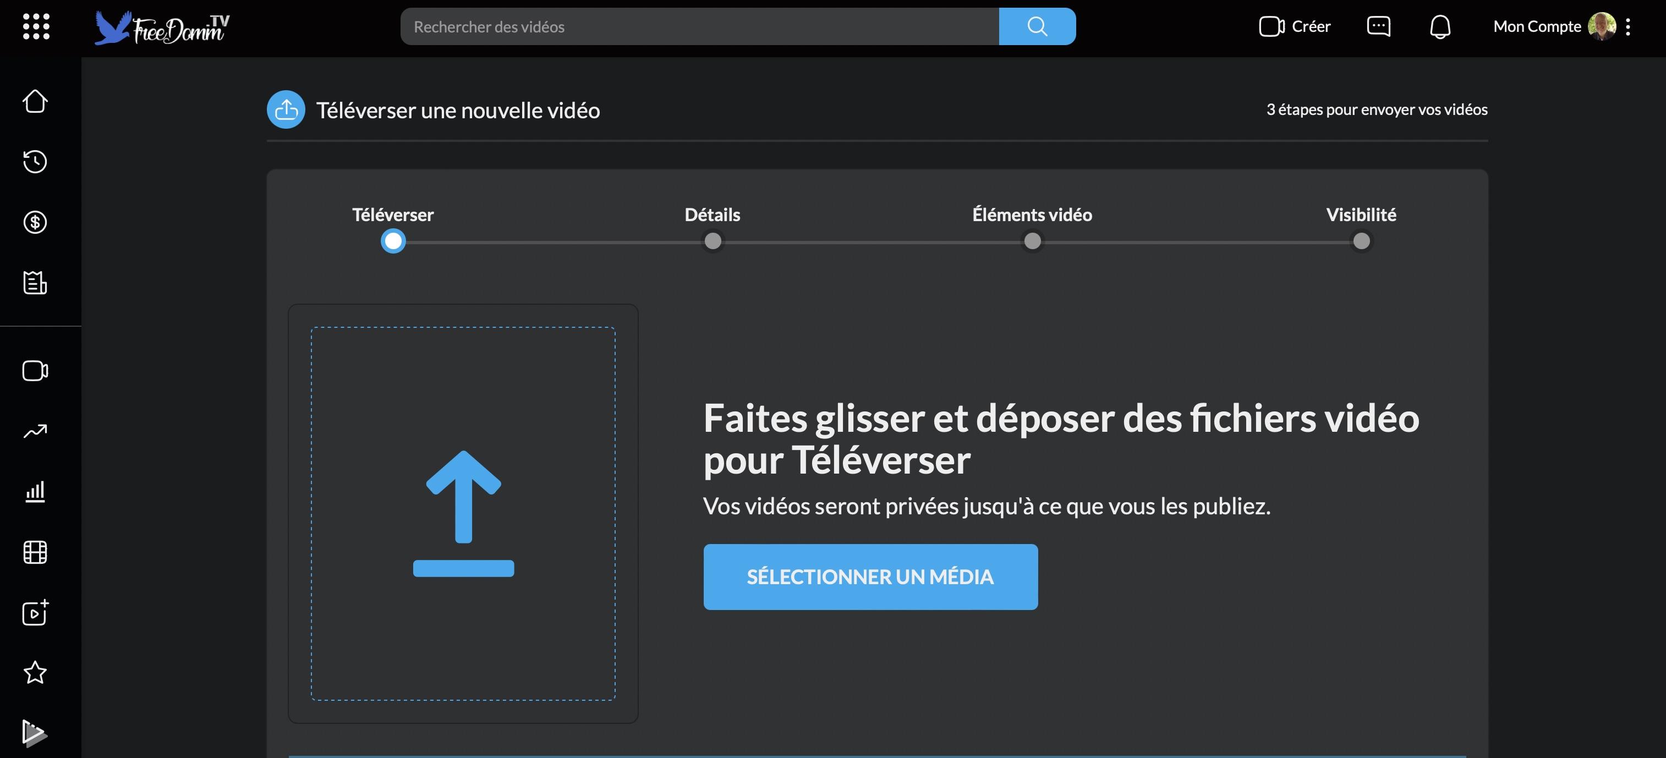This screenshot has width=1666, height=758.
Task: Click the Home icon in sidebar
Action: [x=35, y=101]
